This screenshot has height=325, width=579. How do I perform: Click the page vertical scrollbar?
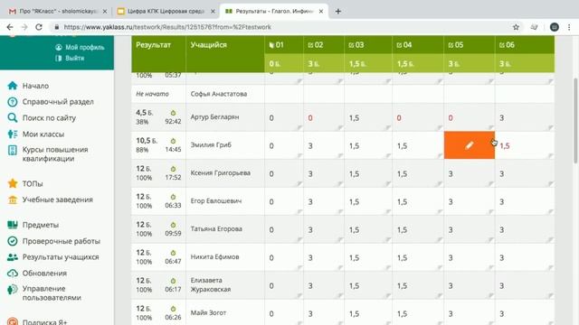tap(575, 121)
